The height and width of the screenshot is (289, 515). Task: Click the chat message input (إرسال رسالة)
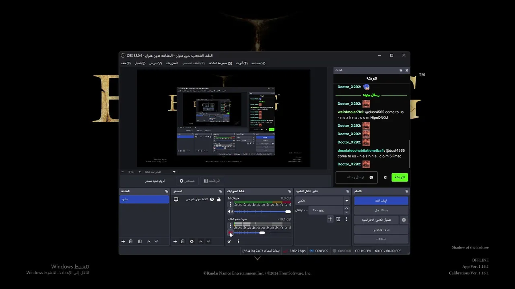[x=356, y=177]
